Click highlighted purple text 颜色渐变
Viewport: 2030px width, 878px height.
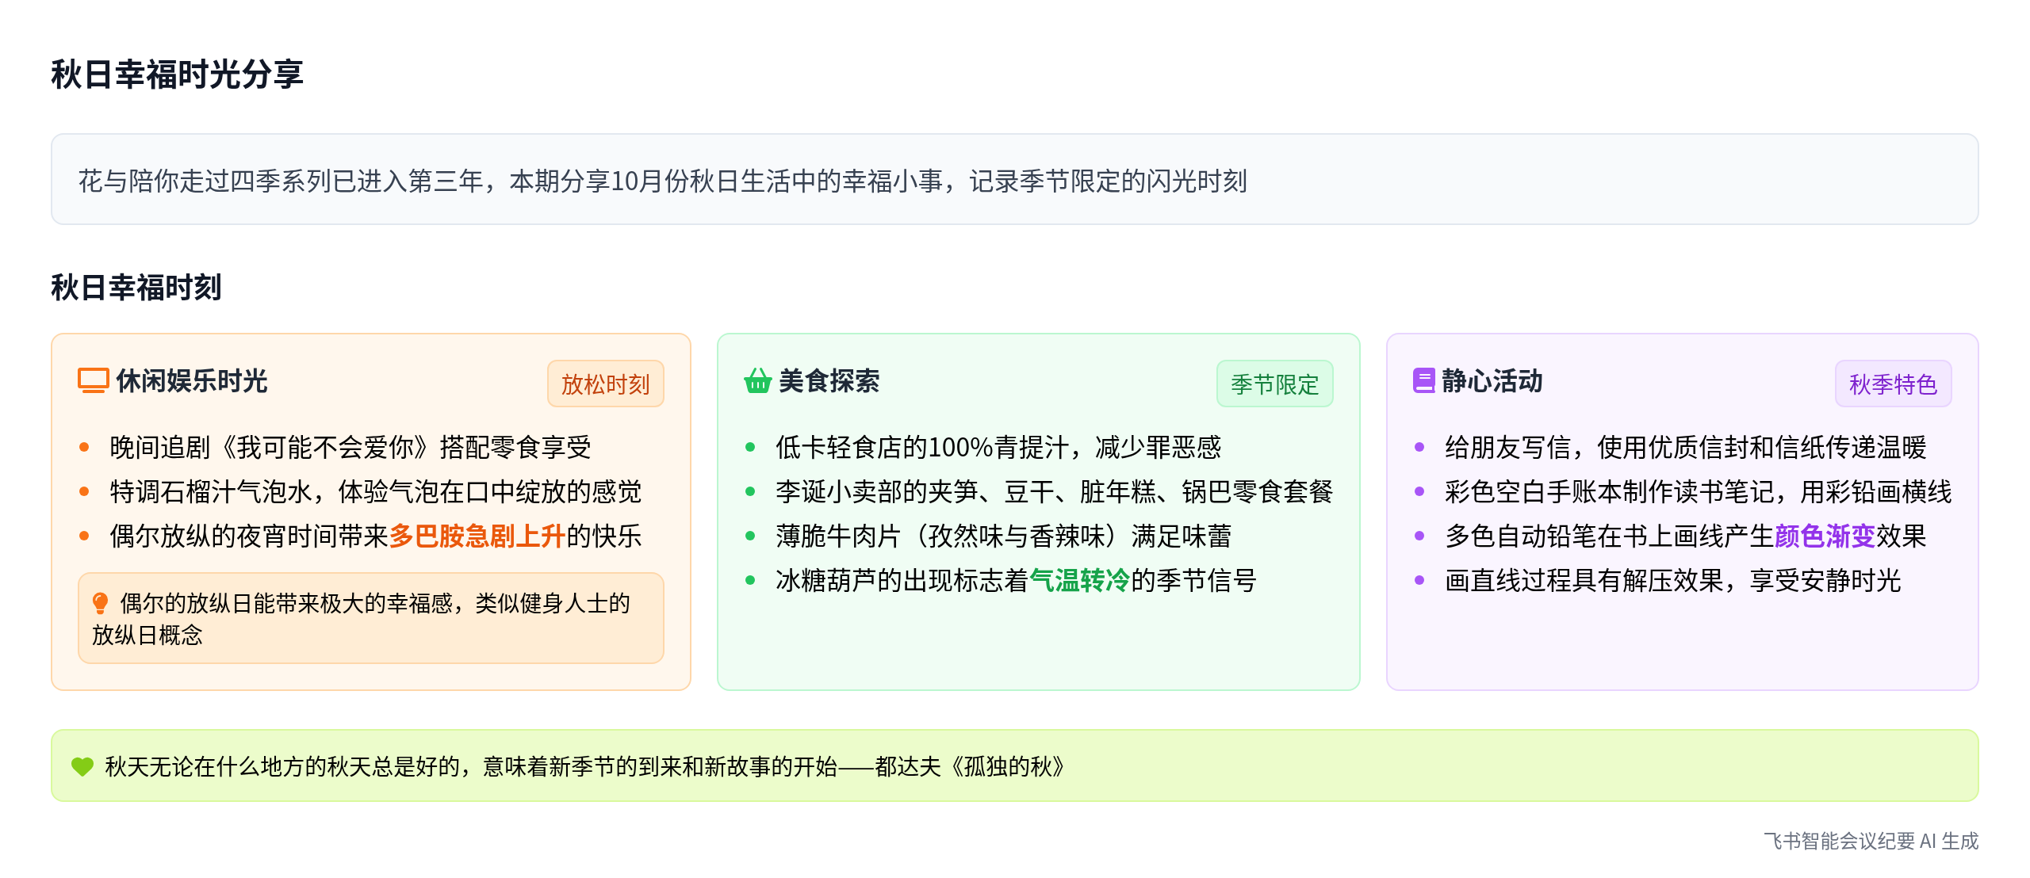tap(1825, 536)
